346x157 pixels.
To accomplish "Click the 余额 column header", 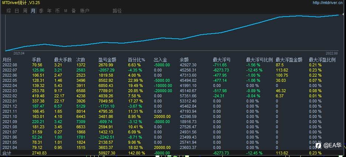I will (x=184, y=60).
